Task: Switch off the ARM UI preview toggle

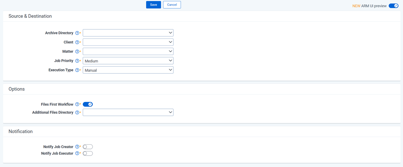Action: tap(393, 6)
